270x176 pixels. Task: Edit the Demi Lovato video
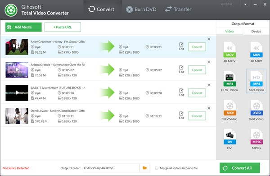coord(181,116)
